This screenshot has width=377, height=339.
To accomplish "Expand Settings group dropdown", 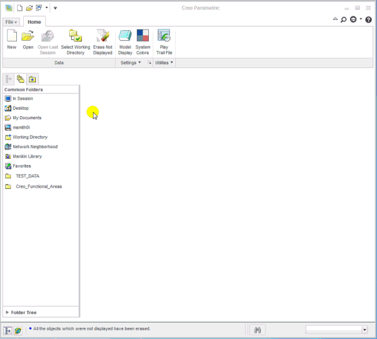I will (x=131, y=63).
